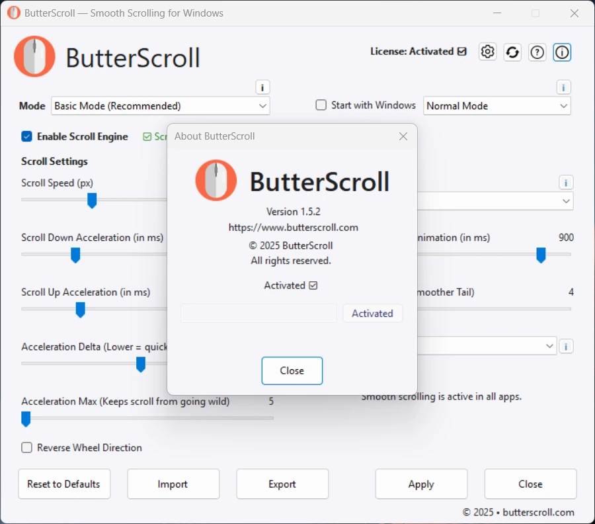Minimize the ButterScroll window

coord(497,13)
